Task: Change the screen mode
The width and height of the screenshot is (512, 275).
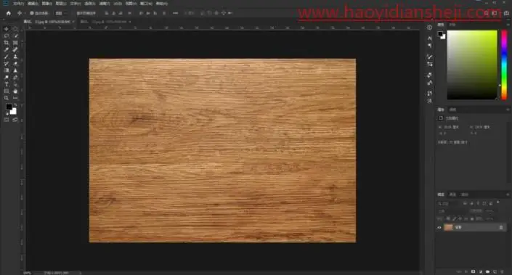Action: (15, 120)
